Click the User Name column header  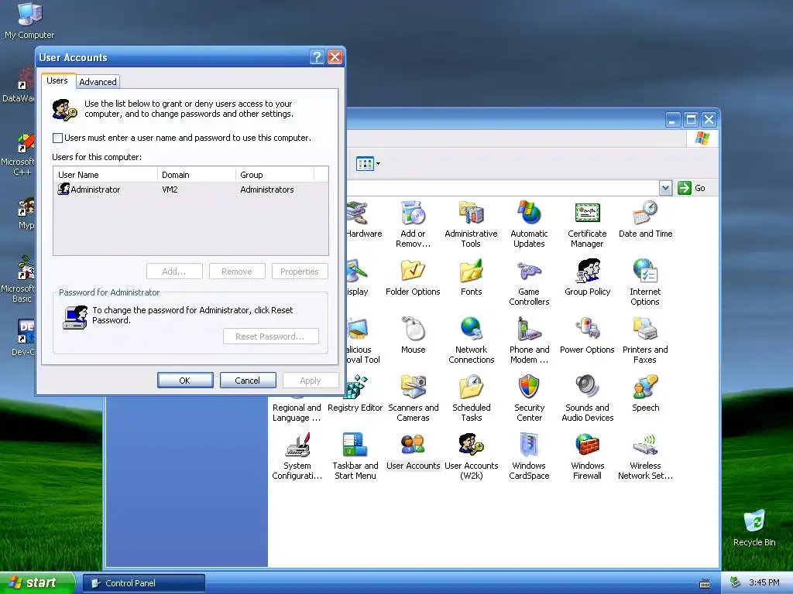[x=105, y=175]
